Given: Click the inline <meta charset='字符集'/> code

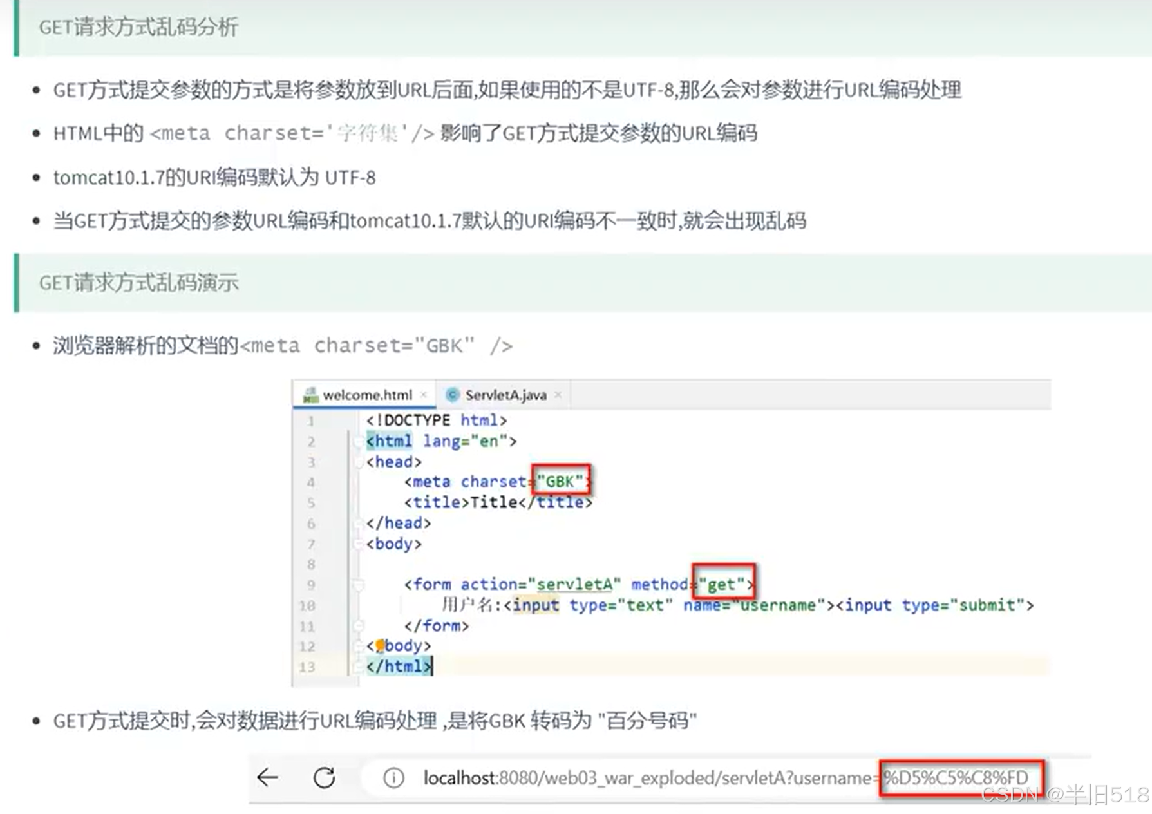Looking at the screenshot, I should point(292,133).
